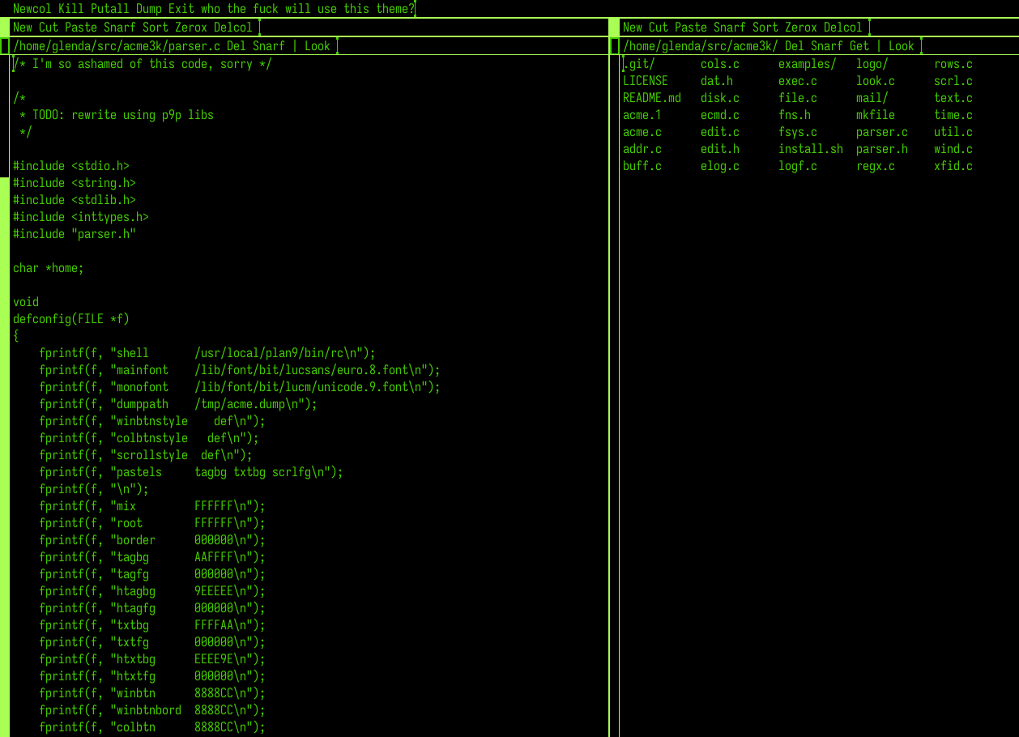Click the xfid.c file entry
Viewport: 1019px width, 737px height.
[953, 166]
